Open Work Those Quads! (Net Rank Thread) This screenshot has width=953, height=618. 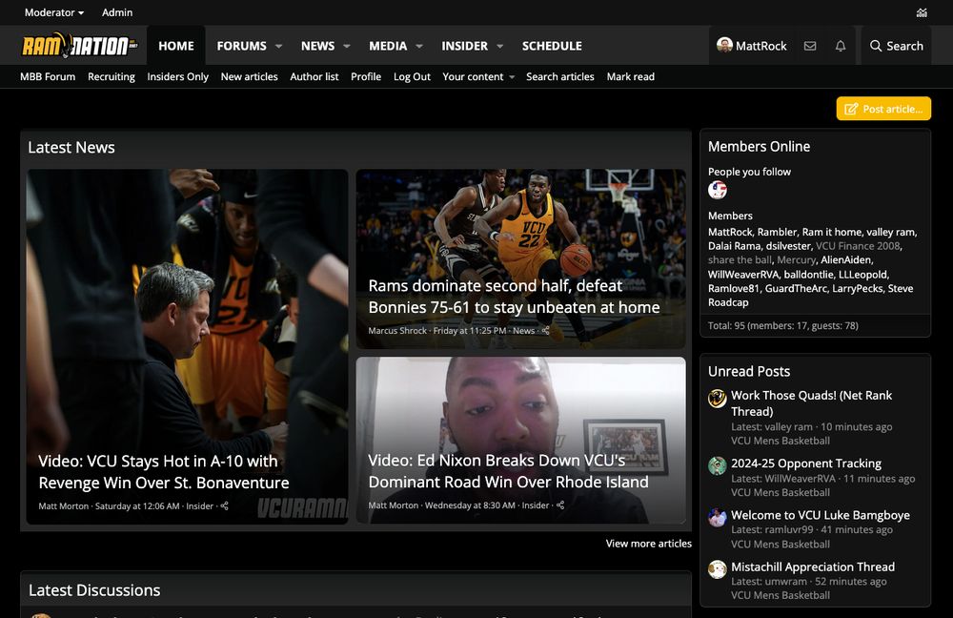[x=811, y=403]
